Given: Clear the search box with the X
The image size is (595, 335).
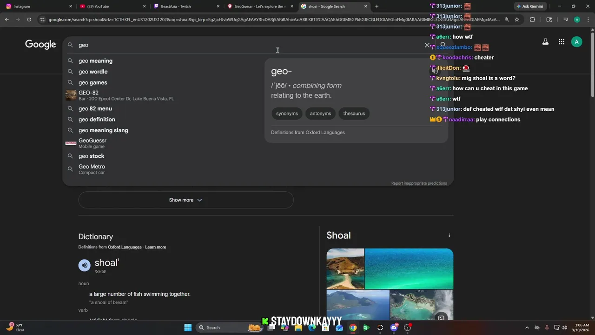Looking at the screenshot, I should coord(427,45).
